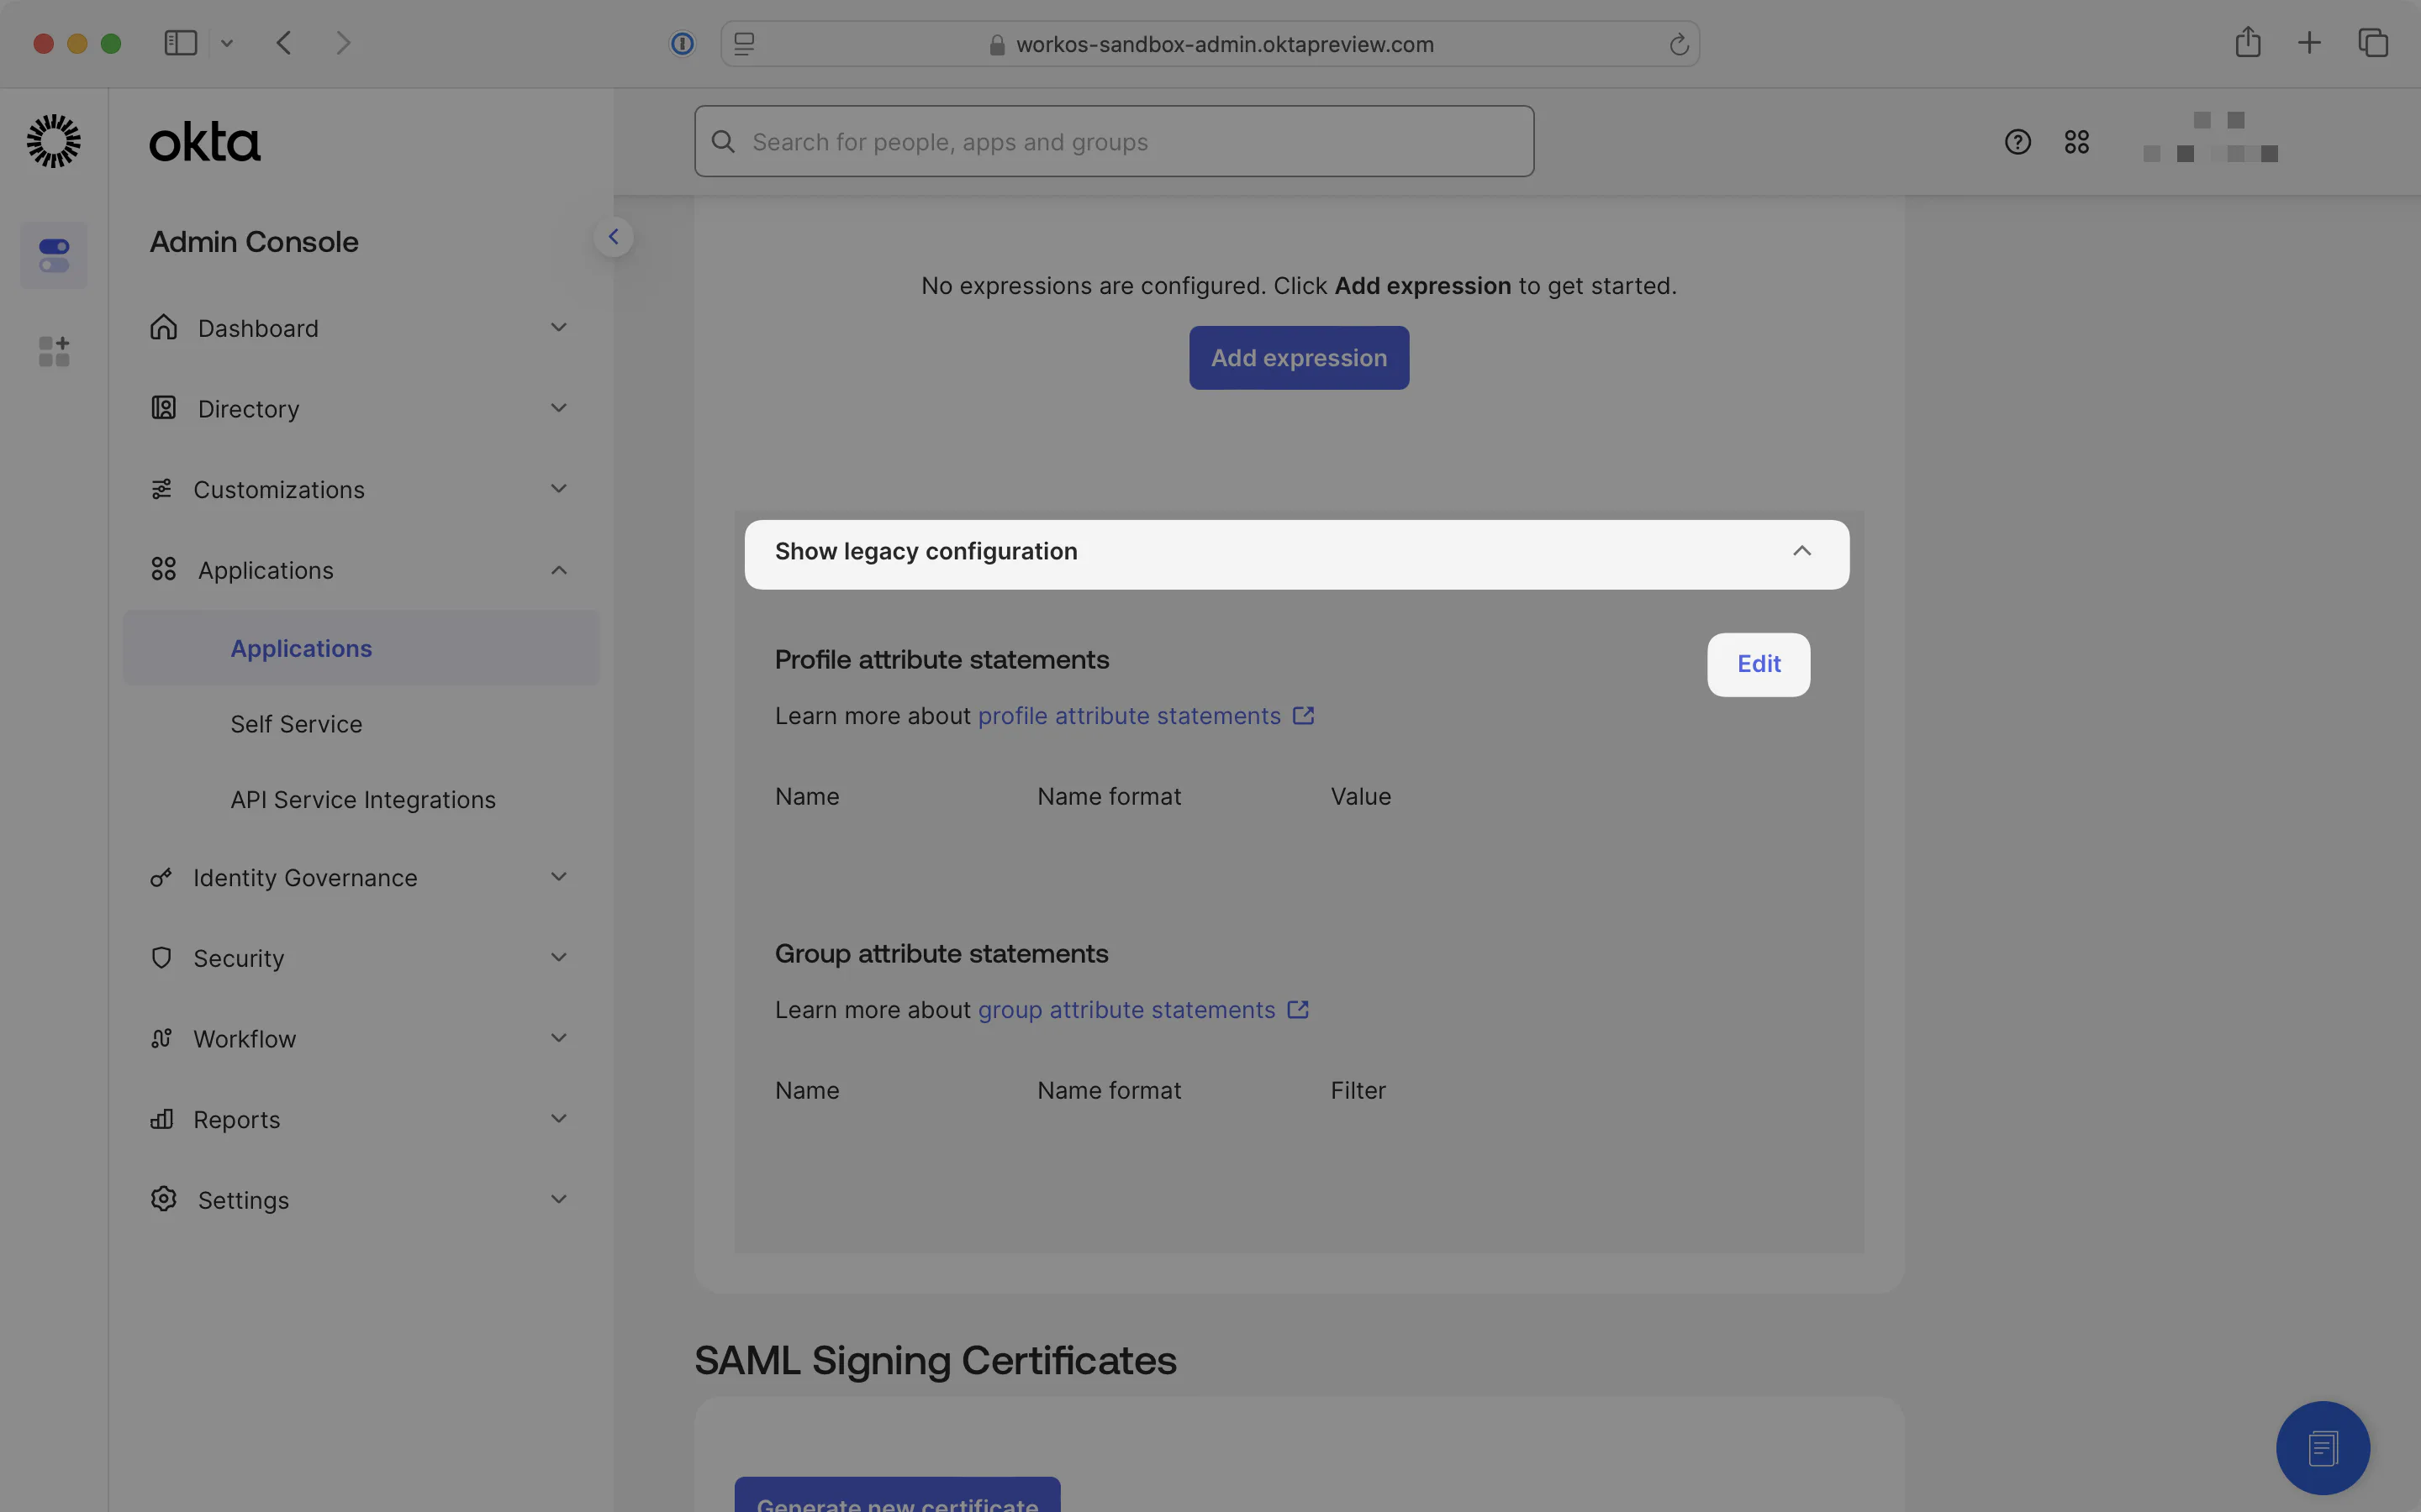Expand the Workflow menu chevron
Image resolution: width=2421 pixels, height=1512 pixels.
[559, 1038]
